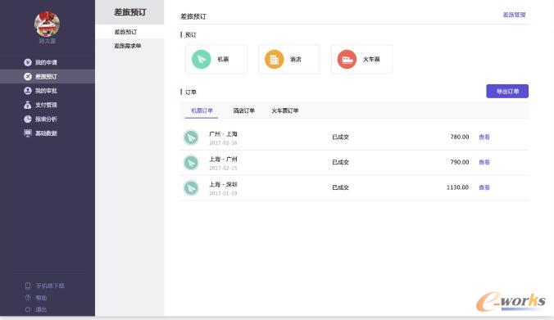Select 差旅预订 in the secondary menu

(x=125, y=32)
